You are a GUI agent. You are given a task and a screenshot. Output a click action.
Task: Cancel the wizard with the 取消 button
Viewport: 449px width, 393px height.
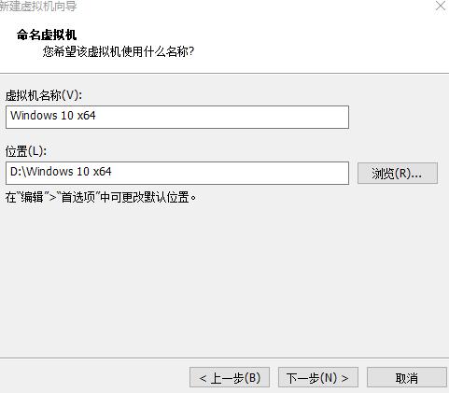pos(407,377)
